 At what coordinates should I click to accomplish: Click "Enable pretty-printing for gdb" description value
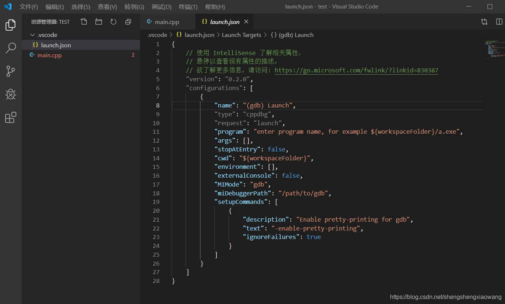tap(353, 219)
